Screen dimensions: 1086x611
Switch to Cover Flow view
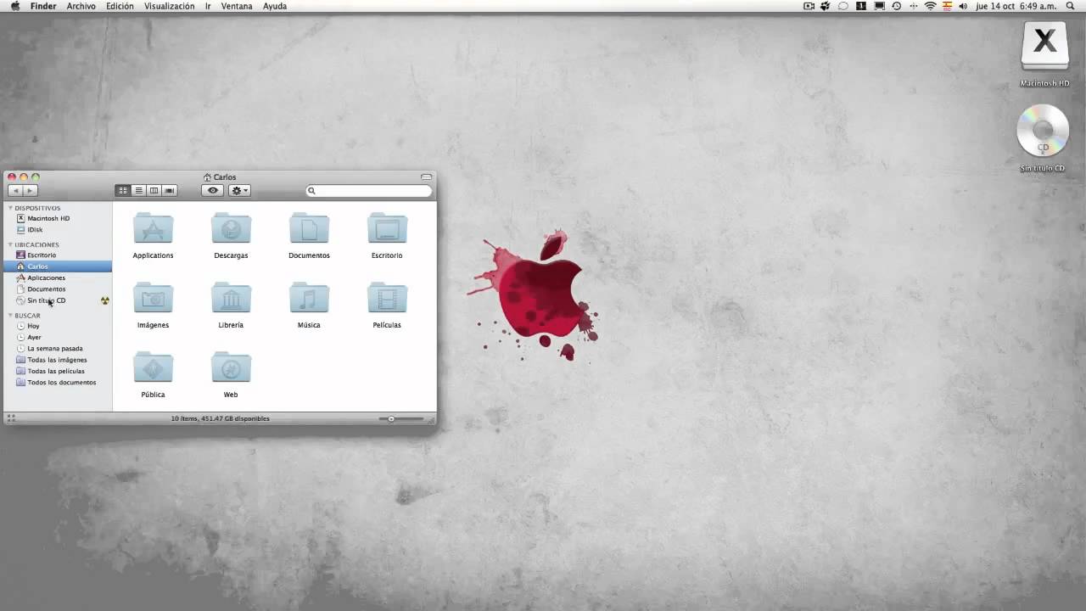[x=170, y=191]
